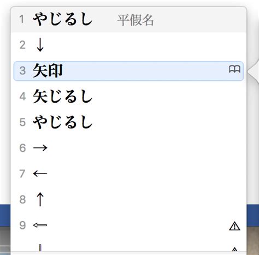Insert the right arrow → candidate
This screenshot has height=255, width=259.
click(128, 148)
